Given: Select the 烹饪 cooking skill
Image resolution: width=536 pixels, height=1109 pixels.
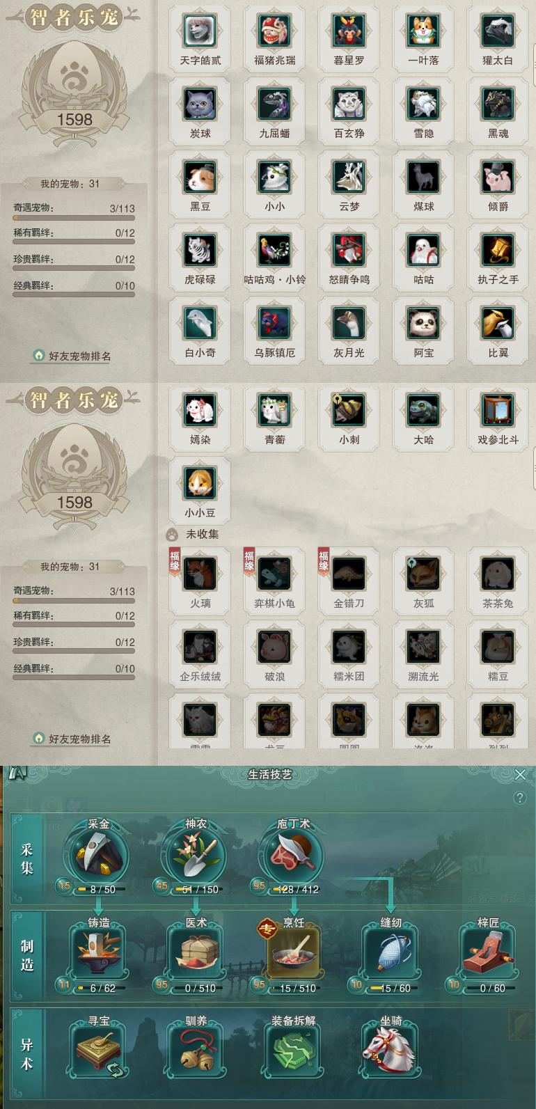Looking at the screenshot, I should click(293, 954).
